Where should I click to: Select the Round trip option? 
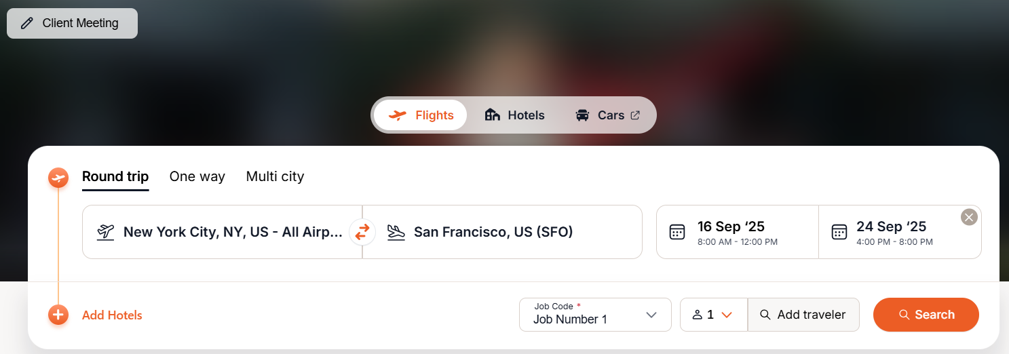click(x=115, y=177)
